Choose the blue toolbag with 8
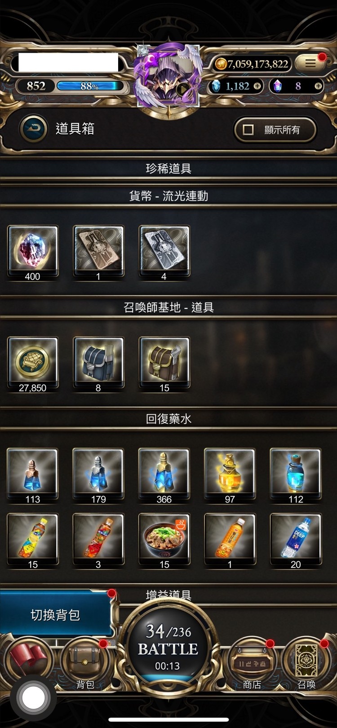Screen dimensions: 337x728 98,365
